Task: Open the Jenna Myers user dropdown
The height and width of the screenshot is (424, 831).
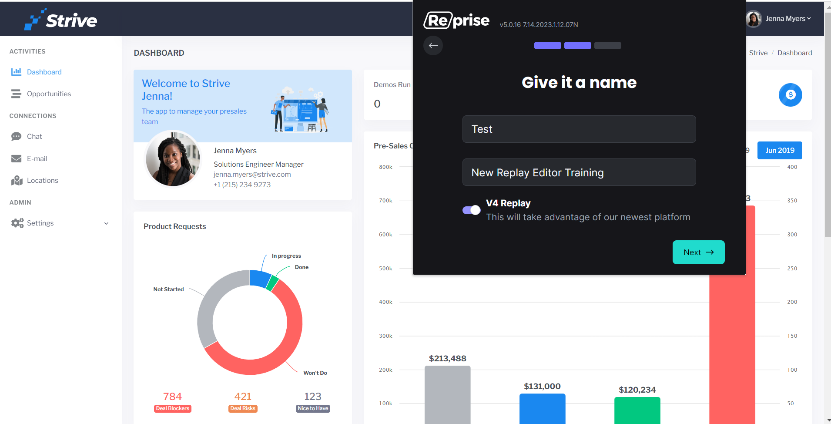Action: 778,19
